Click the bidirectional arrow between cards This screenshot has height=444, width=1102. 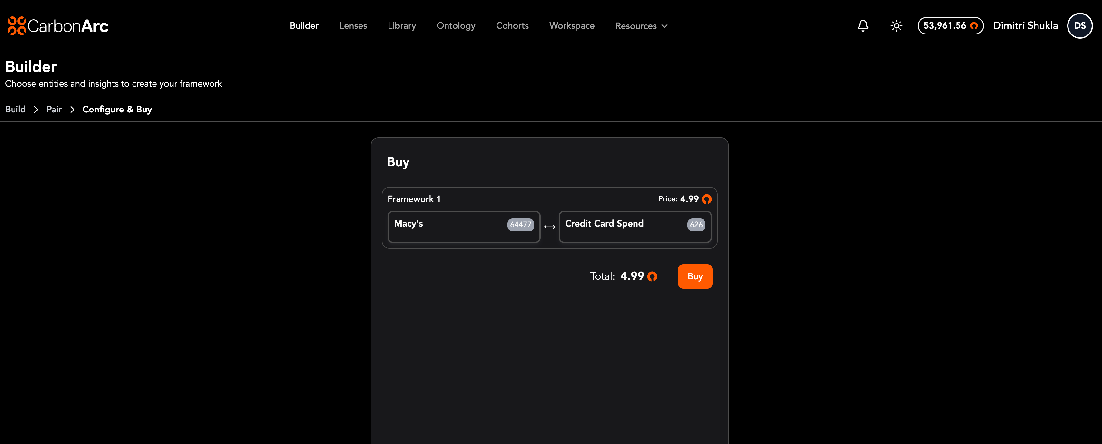pyautogui.click(x=549, y=227)
